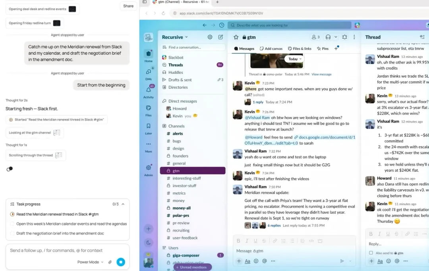This screenshot has height=271, width=429.
Task: Open Slack history clock icon
Action: pos(222,25)
